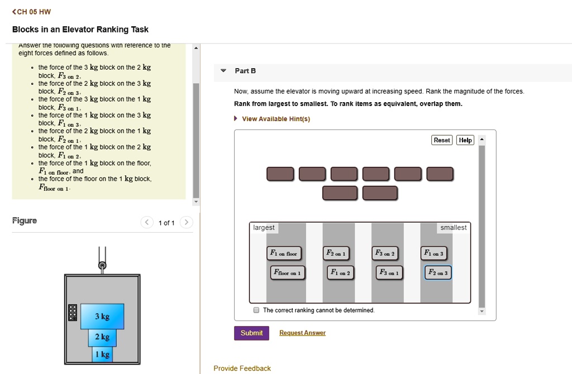Select the F3 on 2 force tile
The height and width of the screenshot is (374, 572).
[385, 253]
